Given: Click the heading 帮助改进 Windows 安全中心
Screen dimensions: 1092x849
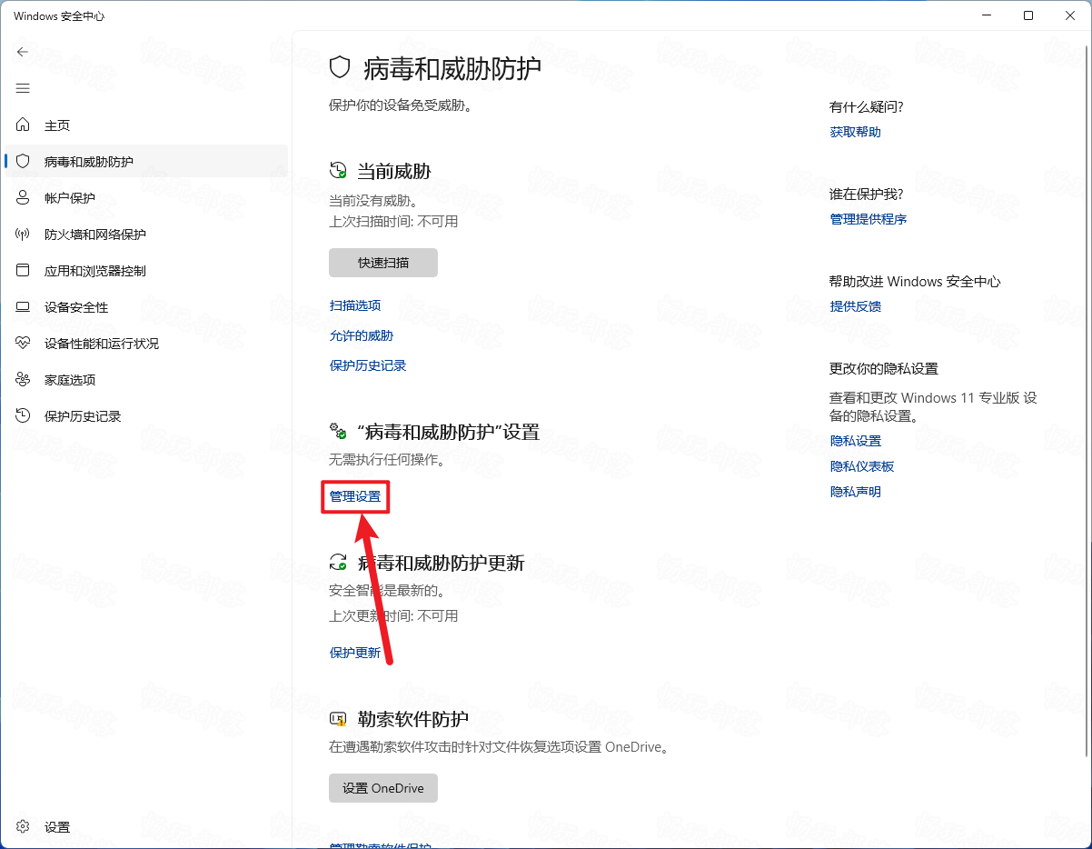Looking at the screenshot, I should pyautogui.click(x=915, y=281).
